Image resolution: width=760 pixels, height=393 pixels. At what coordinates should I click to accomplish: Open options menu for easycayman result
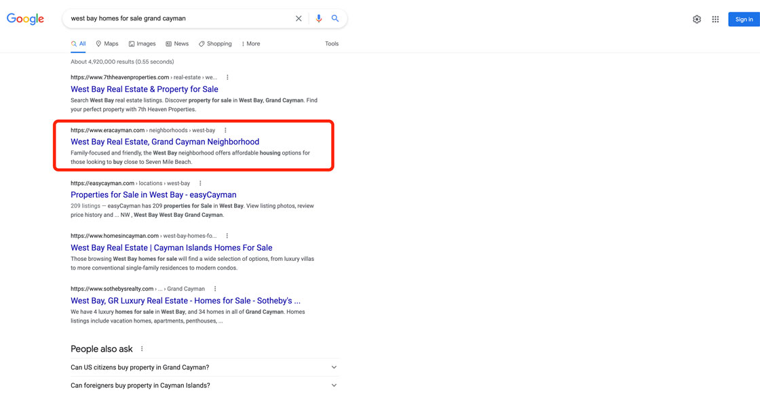pyautogui.click(x=200, y=184)
